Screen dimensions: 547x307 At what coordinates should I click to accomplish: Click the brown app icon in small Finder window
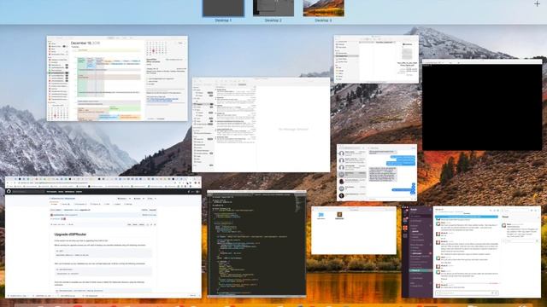tap(339, 215)
